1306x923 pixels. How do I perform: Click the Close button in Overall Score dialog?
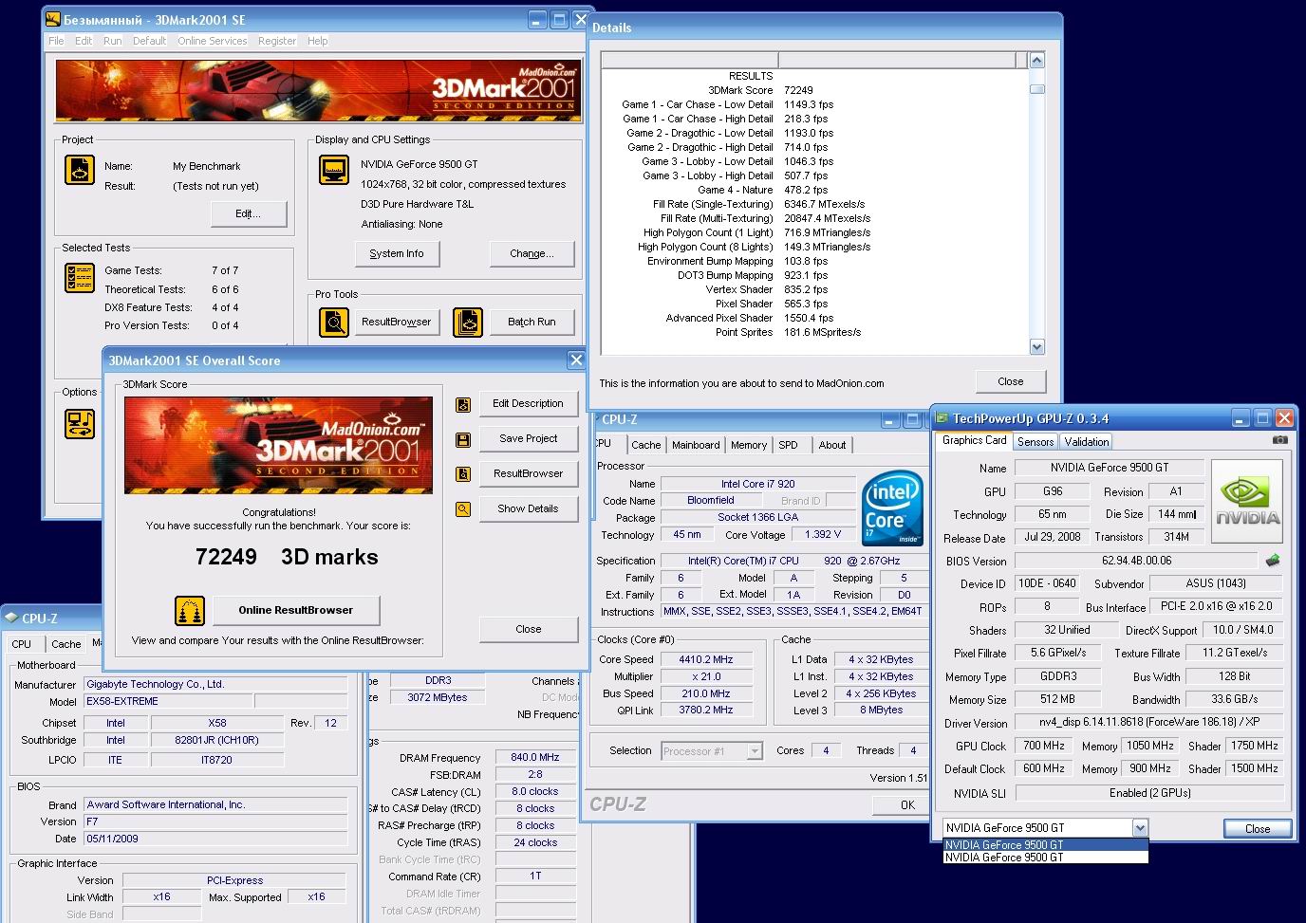click(529, 630)
